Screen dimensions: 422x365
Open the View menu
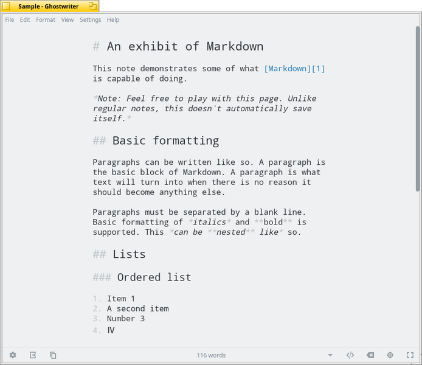click(x=67, y=19)
